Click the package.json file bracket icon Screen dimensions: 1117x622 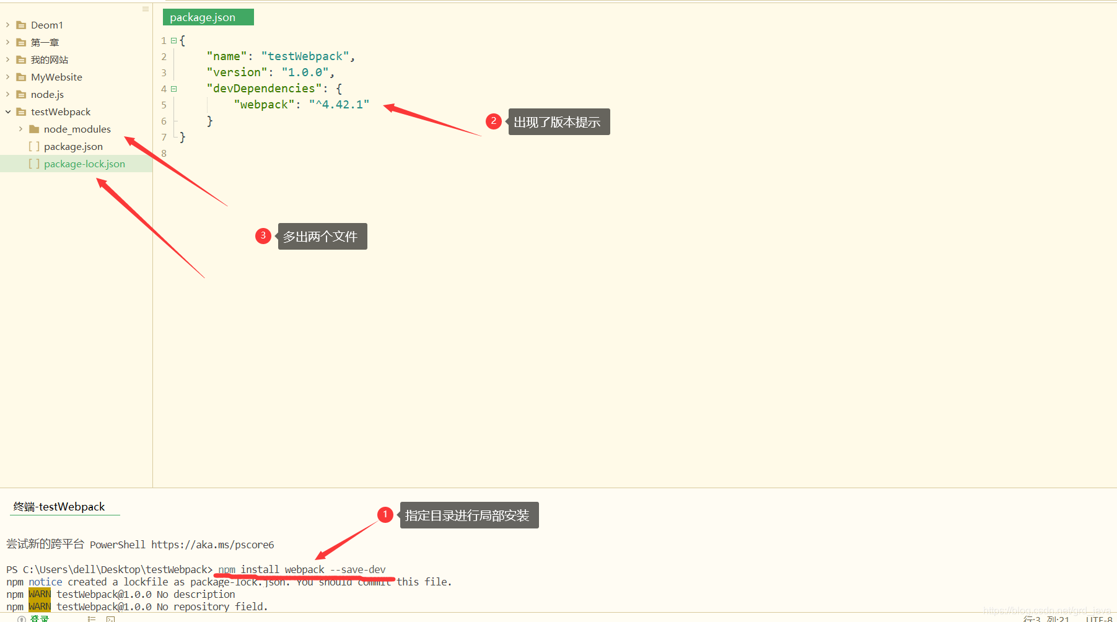click(x=34, y=146)
